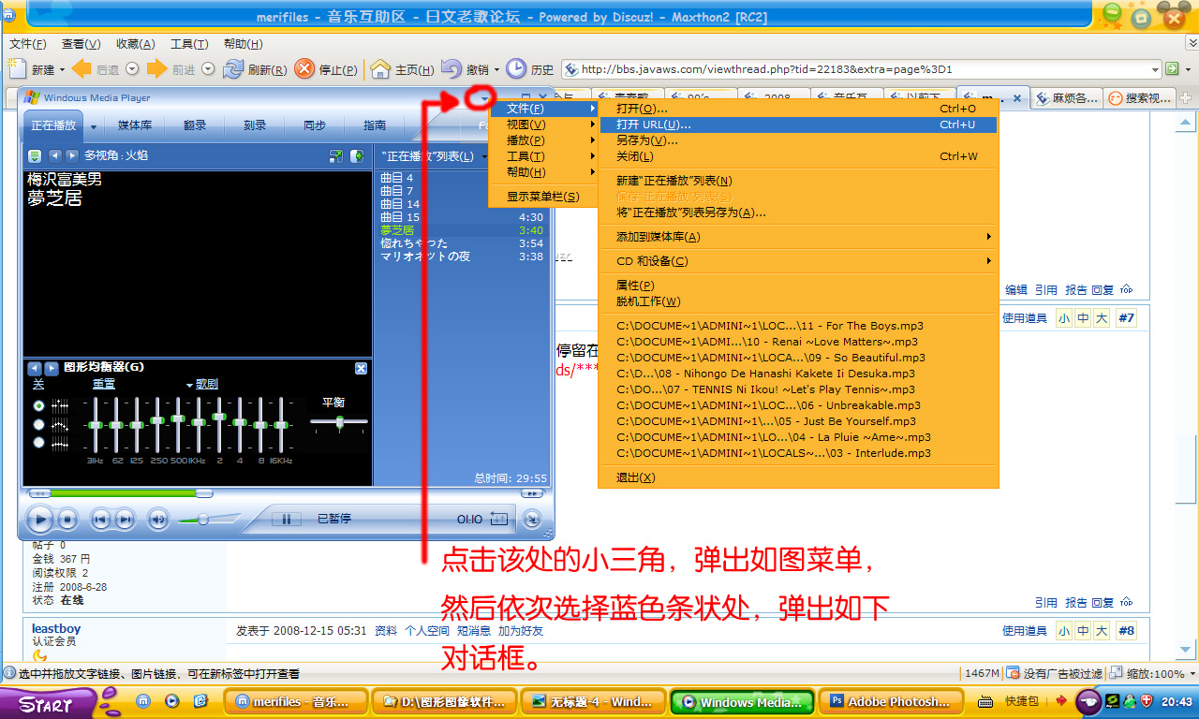This screenshot has height=719, width=1199.
Task: Adjust the Media Player volume slider
Action: (202, 519)
